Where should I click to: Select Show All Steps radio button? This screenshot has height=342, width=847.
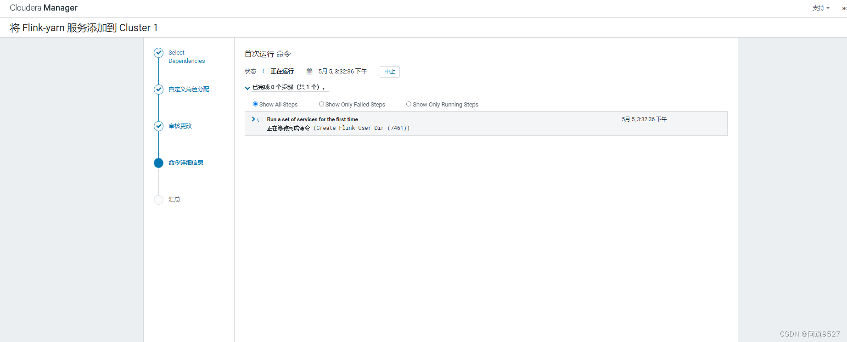point(255,104)
